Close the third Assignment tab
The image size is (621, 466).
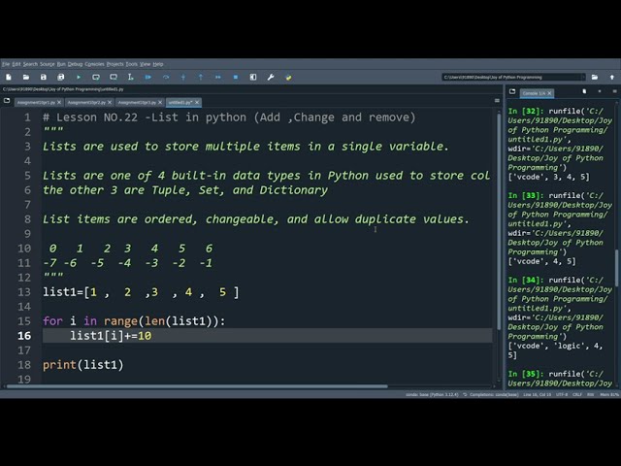[160, 102]
